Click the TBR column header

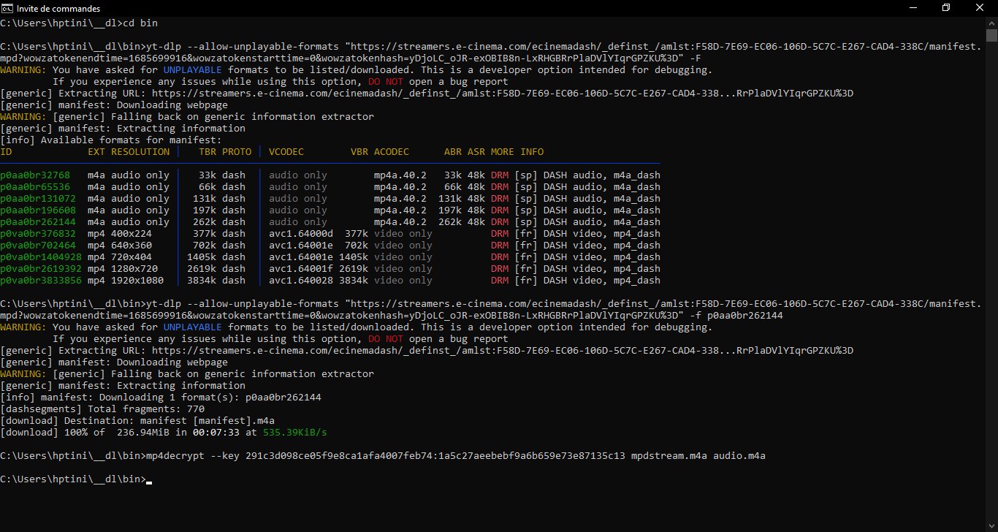tap(207, 152)
